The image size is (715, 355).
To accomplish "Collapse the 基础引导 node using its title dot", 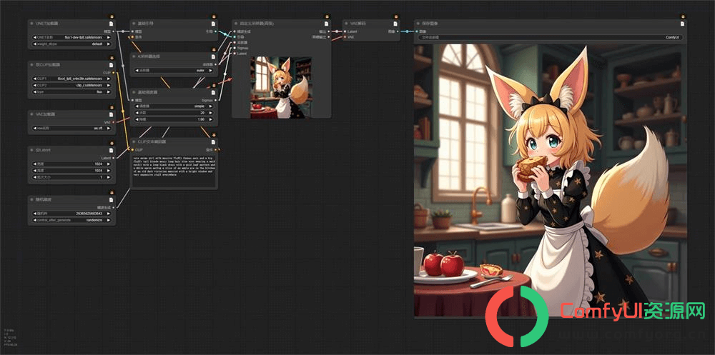I will [x=134, y=24].
